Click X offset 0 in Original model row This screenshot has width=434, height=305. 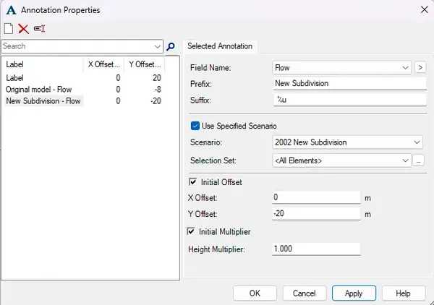(118, 90)
